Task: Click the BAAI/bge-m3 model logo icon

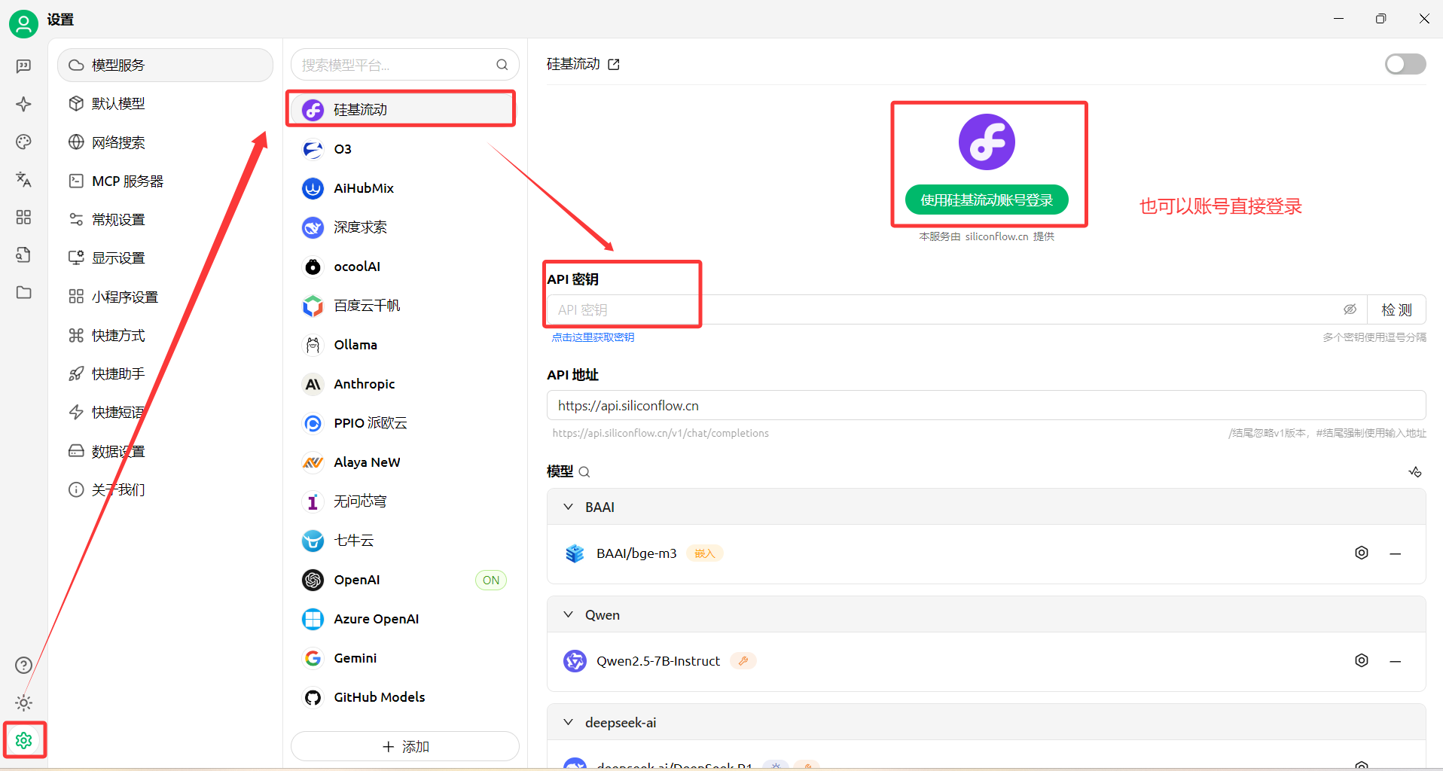Action: (575, 553)
